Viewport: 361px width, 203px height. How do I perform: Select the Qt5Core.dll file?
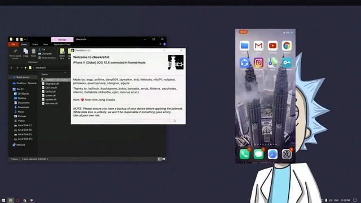49,87
